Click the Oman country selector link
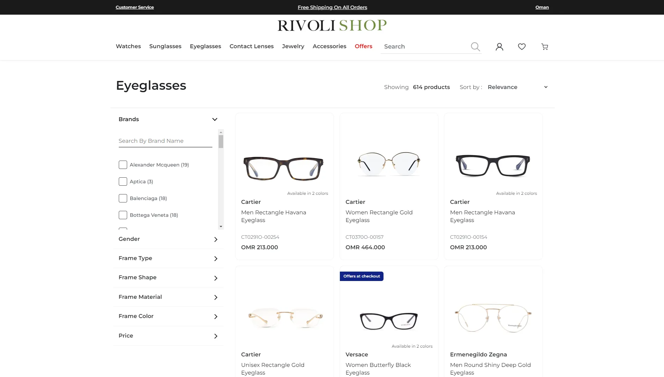 pos(542,7)
